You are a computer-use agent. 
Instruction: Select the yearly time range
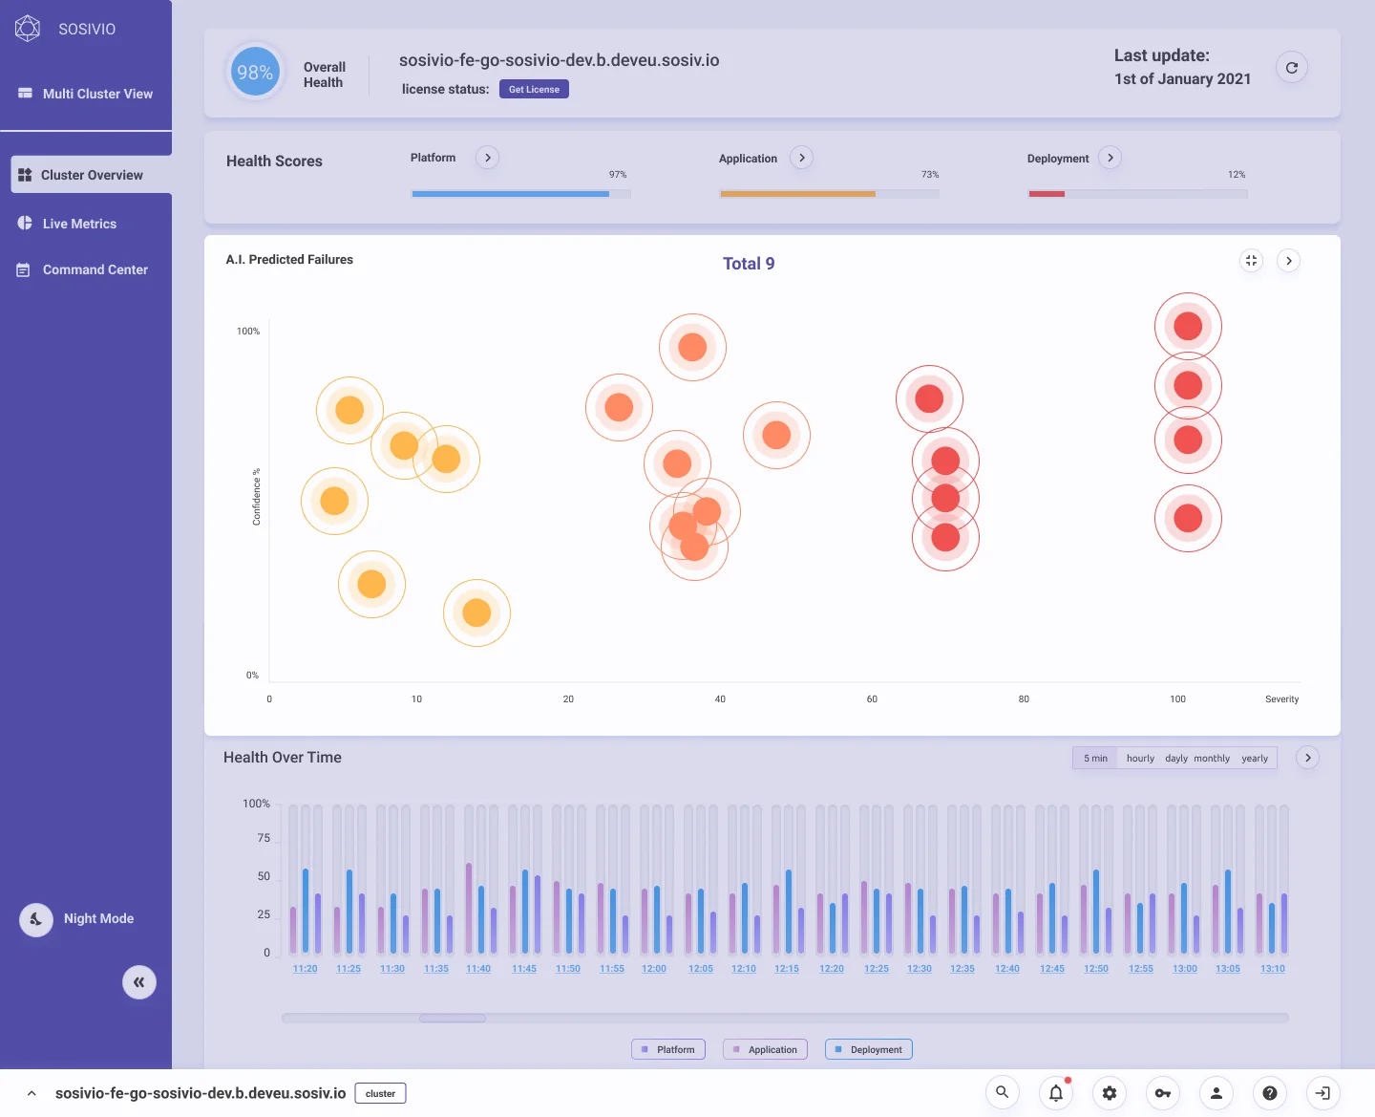click(1255, 759)
